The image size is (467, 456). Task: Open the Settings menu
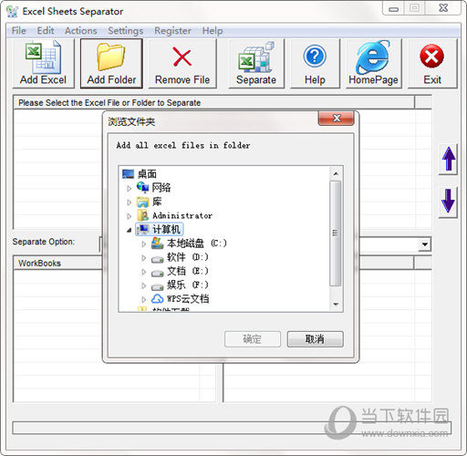click(x=126, y=31)
